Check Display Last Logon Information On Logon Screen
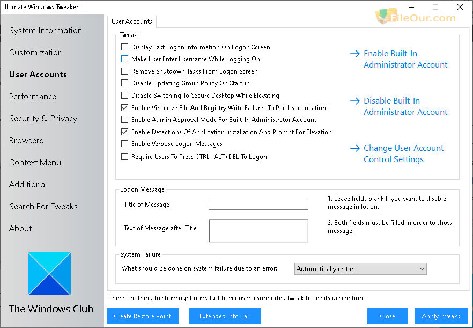Image resolution: width=473 pixels, height=328 pixels. pyautogui.click(x=124, y=47)
